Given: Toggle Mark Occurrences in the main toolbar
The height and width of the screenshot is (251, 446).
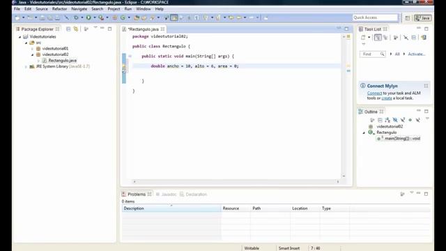Looking at the screenshot, I should pyautogui.click(x=174, y=17).
